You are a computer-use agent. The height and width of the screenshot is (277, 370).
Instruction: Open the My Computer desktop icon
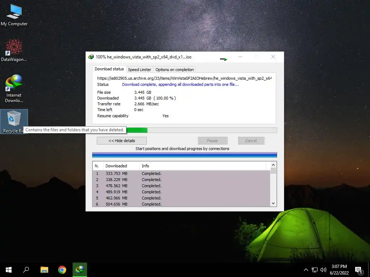(x=14, y=15)
